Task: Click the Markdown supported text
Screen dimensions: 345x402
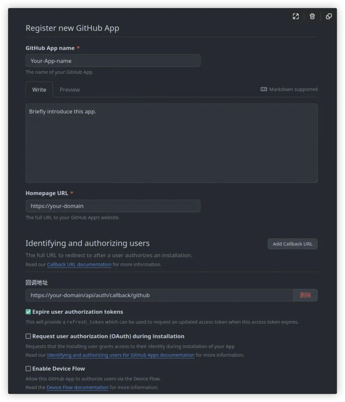Action: point(293,89)
